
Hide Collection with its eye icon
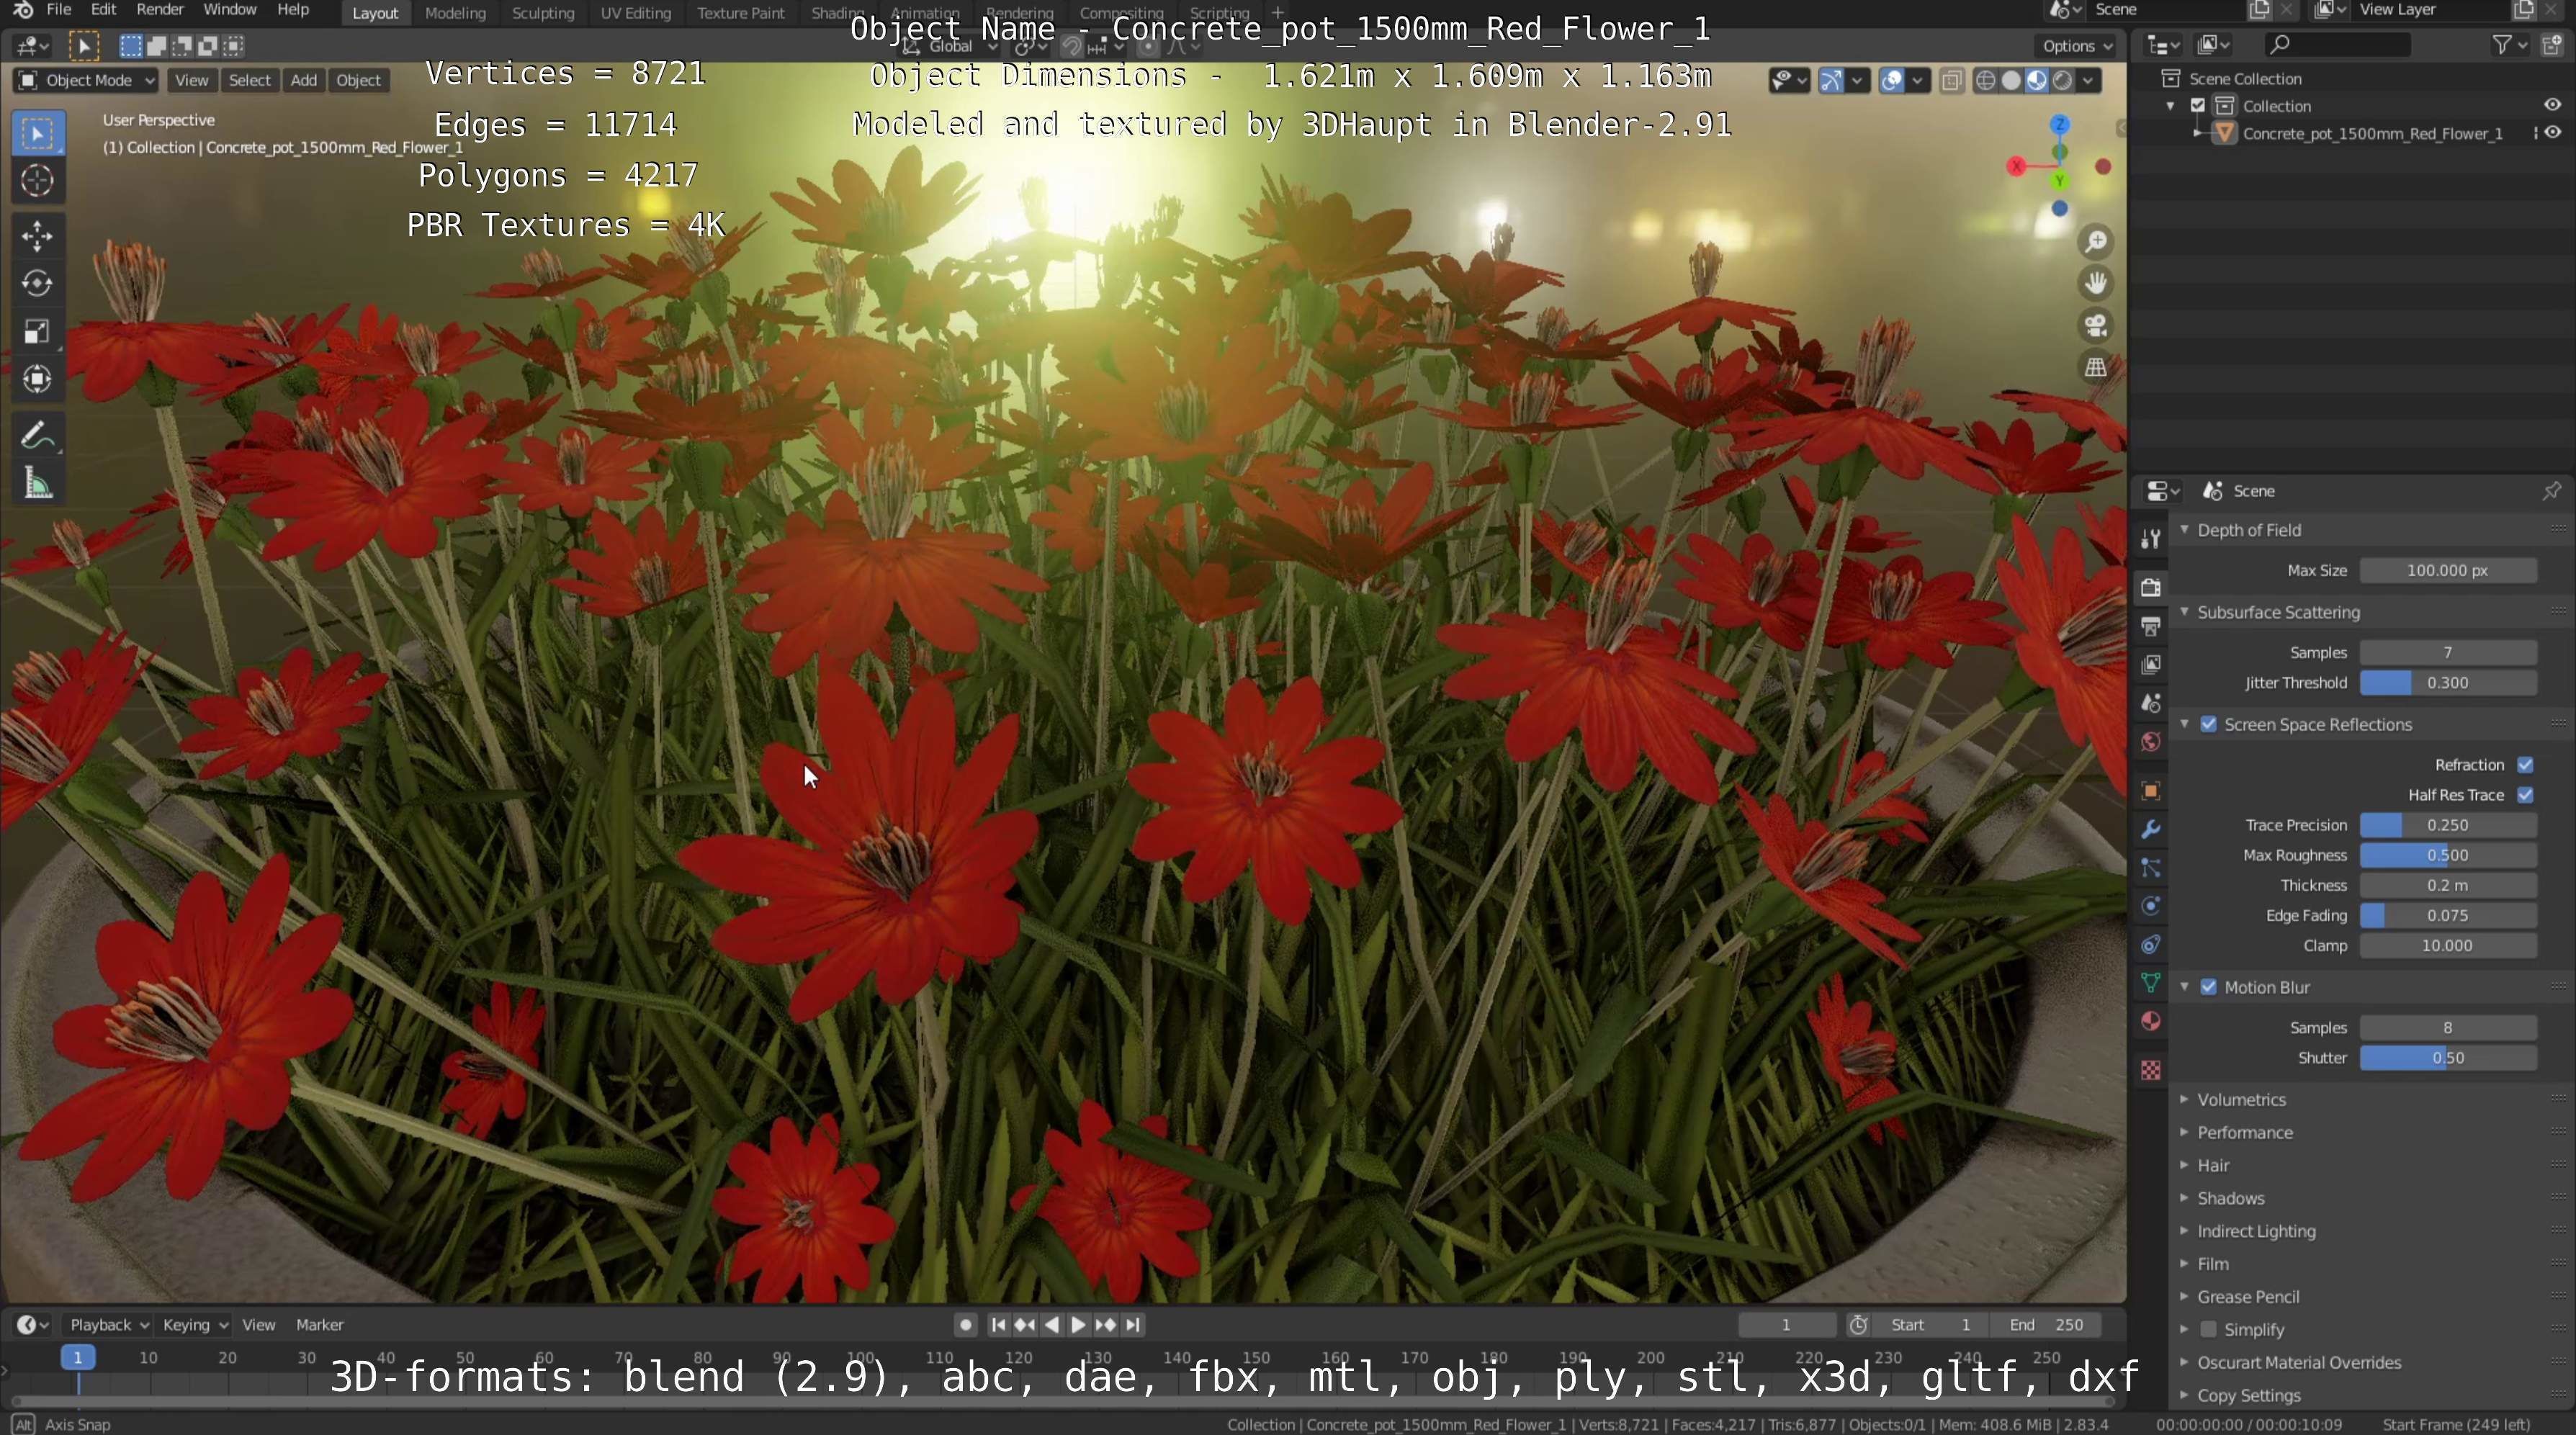point(2552,106)
